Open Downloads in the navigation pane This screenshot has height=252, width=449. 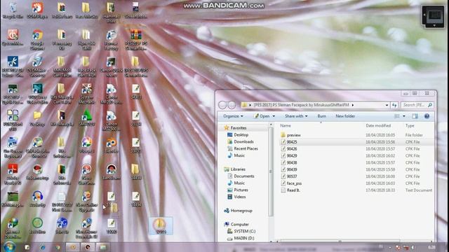[x=243, y=141]
